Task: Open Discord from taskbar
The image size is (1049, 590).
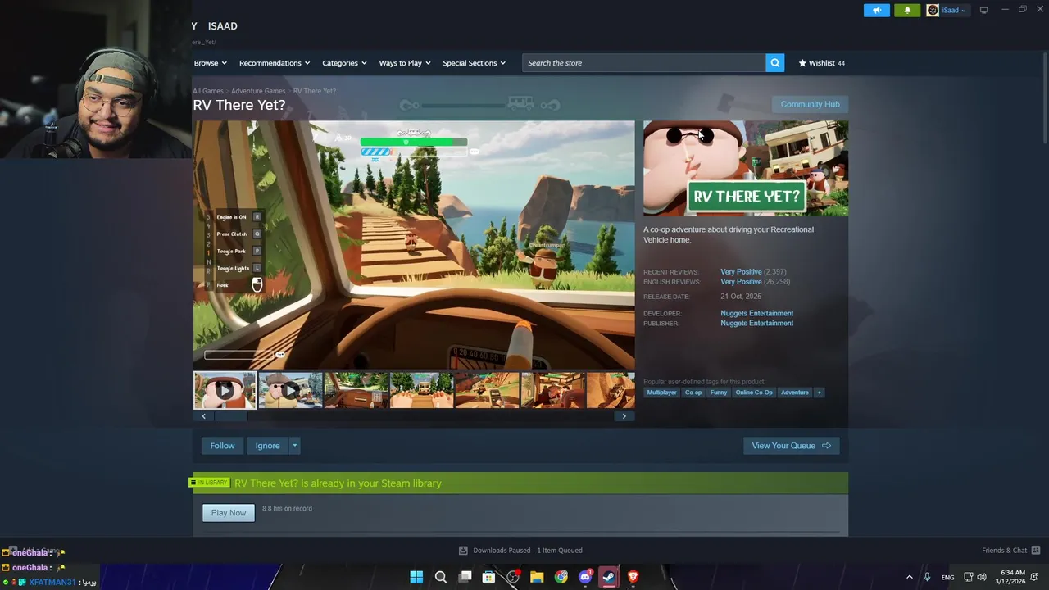Action: click(585, 577)
